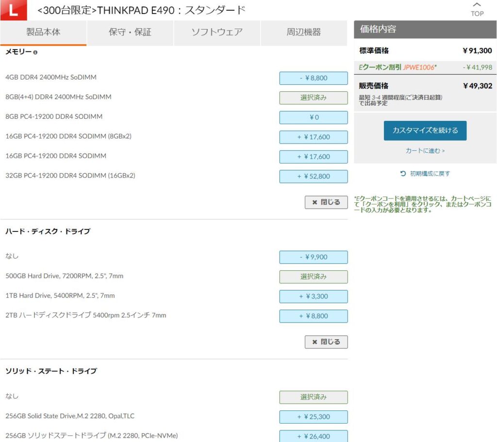Click 選択済み for the 500GB Hard Drive

coord(314,277)
